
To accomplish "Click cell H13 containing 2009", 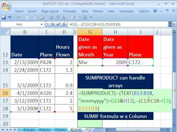I will coord(115,62).
